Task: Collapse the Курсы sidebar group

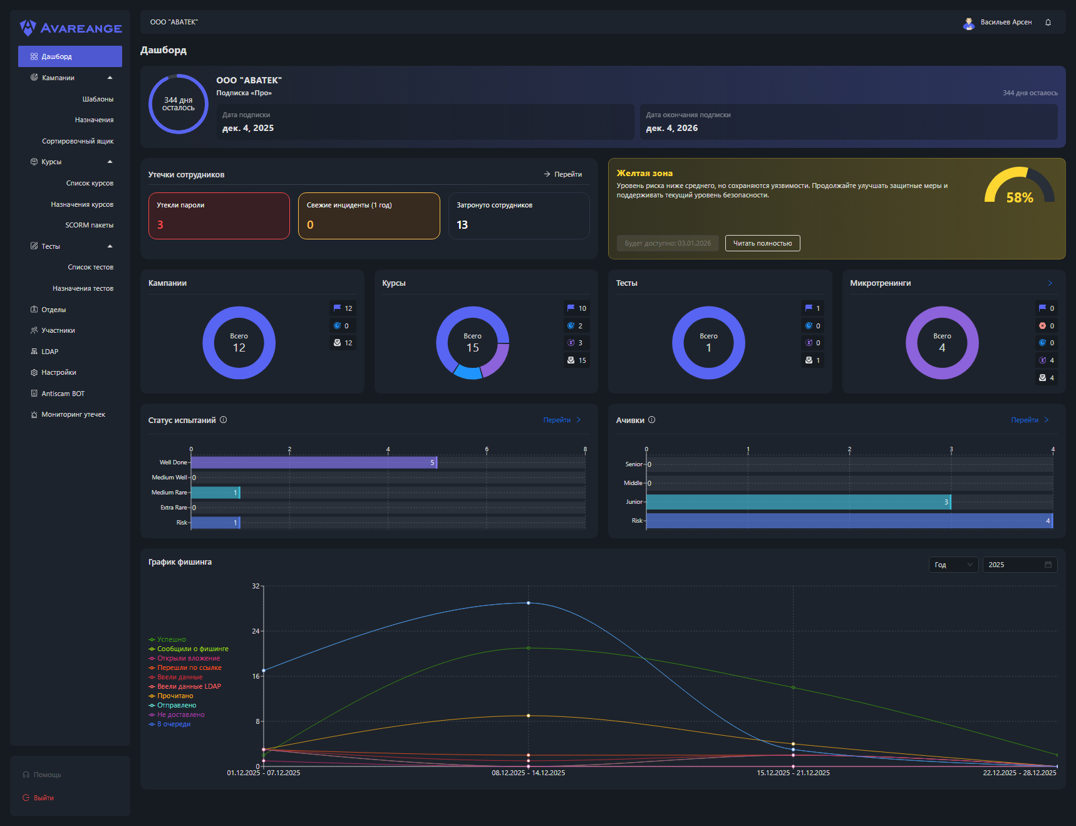Action: coord(110,162)
